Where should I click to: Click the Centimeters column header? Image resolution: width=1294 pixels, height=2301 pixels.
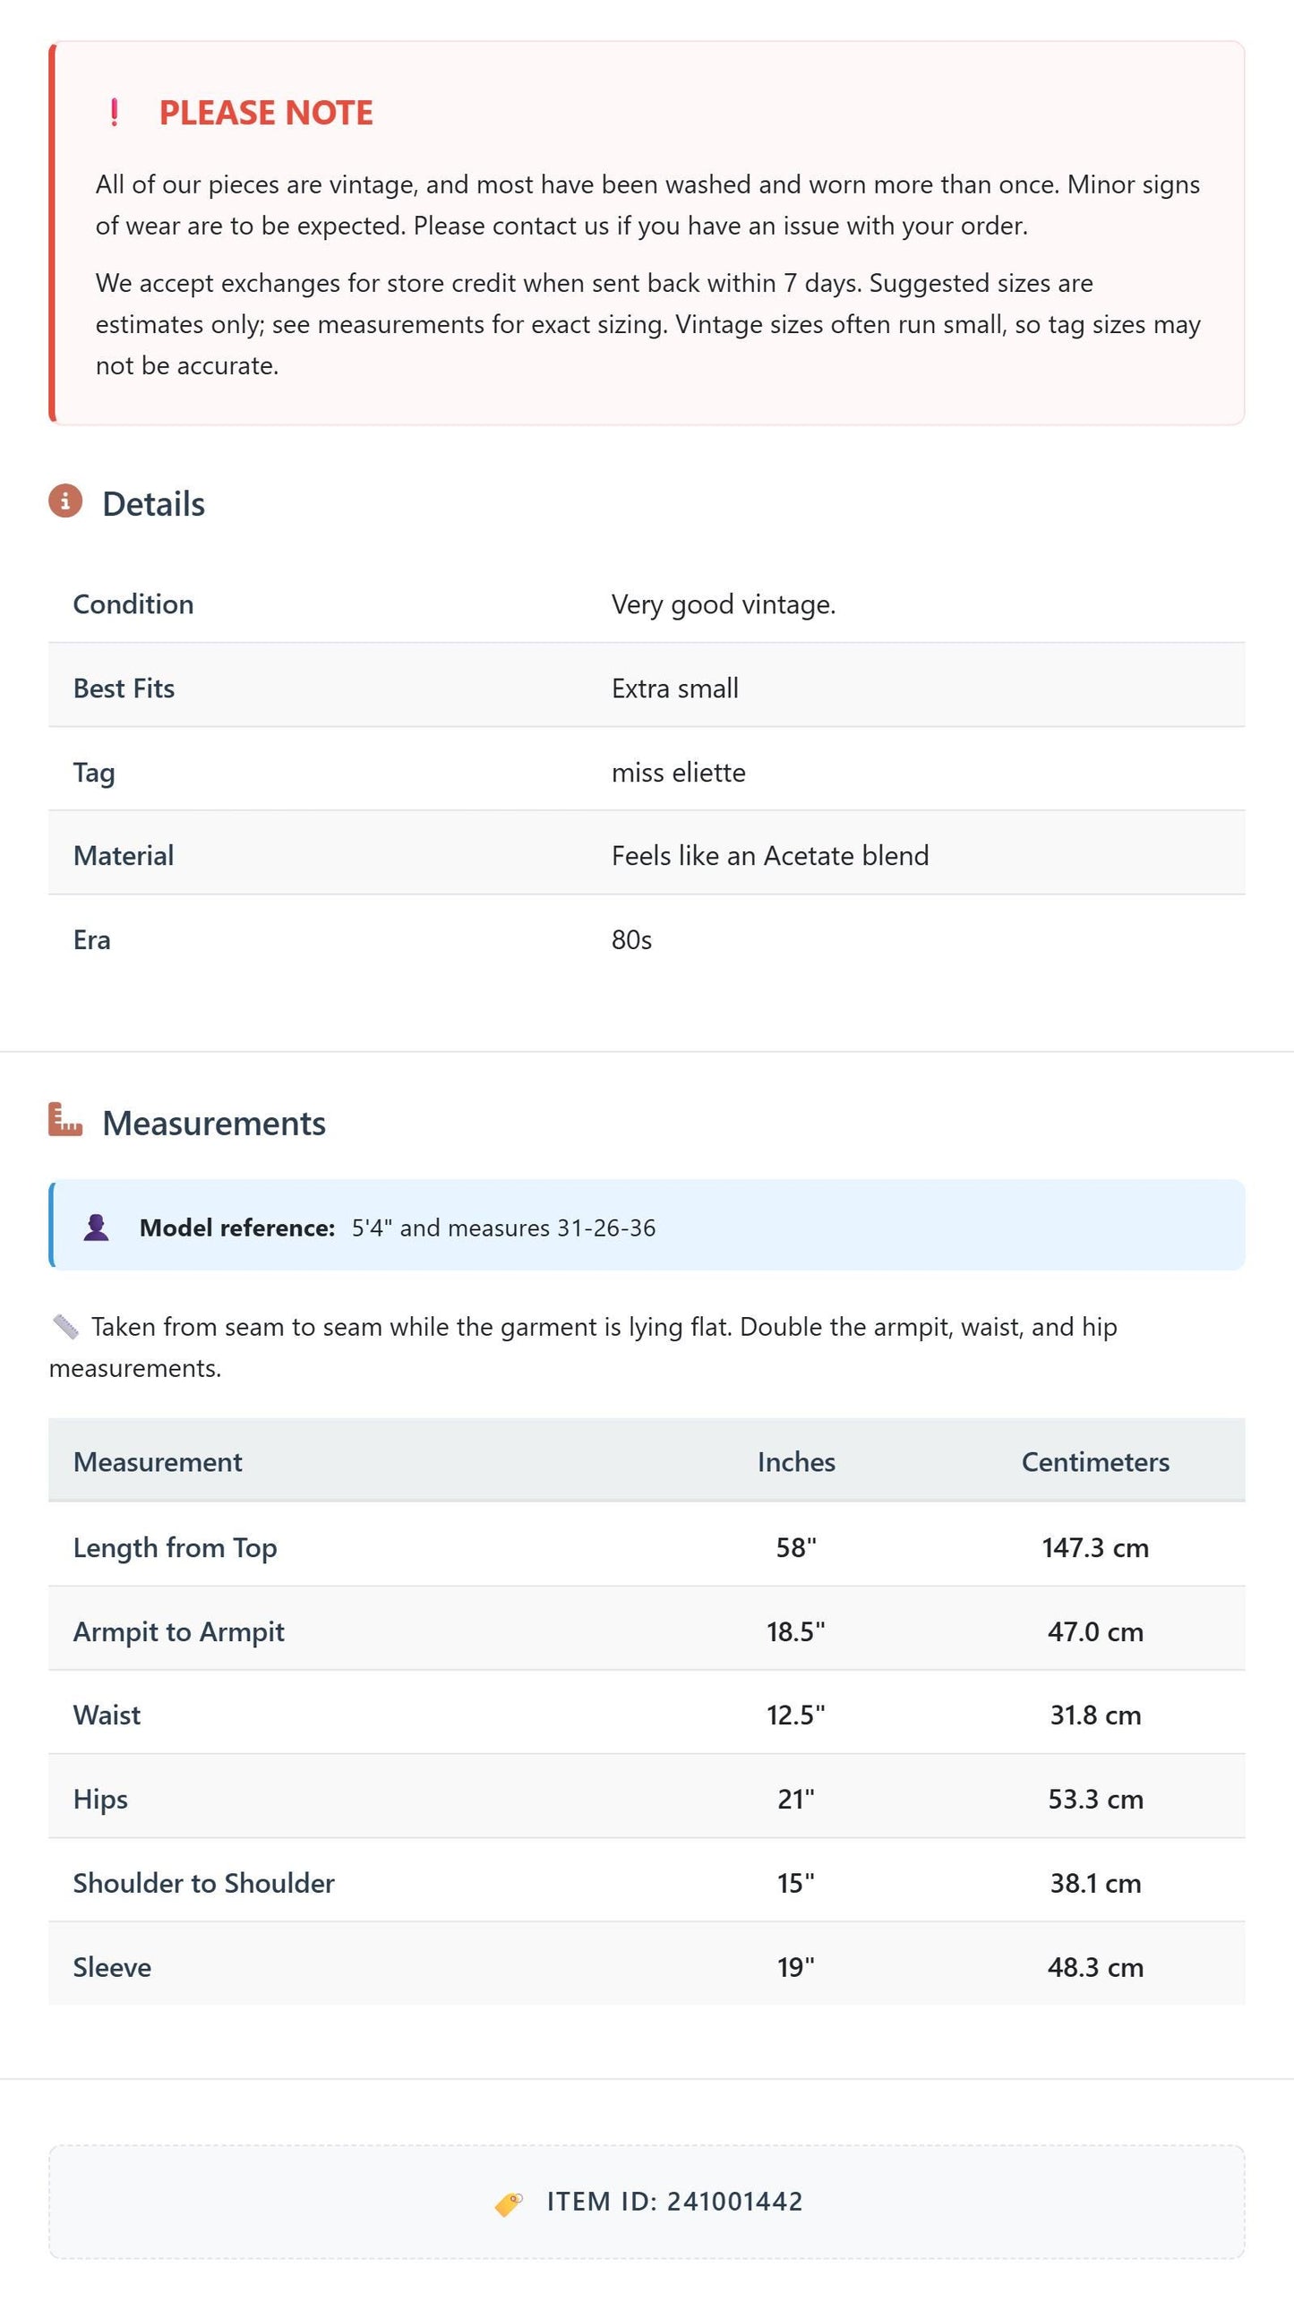pyautogui.click(x=1095, y=1462)
